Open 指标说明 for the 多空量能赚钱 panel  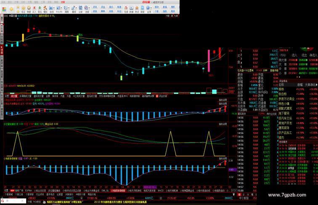223,124
